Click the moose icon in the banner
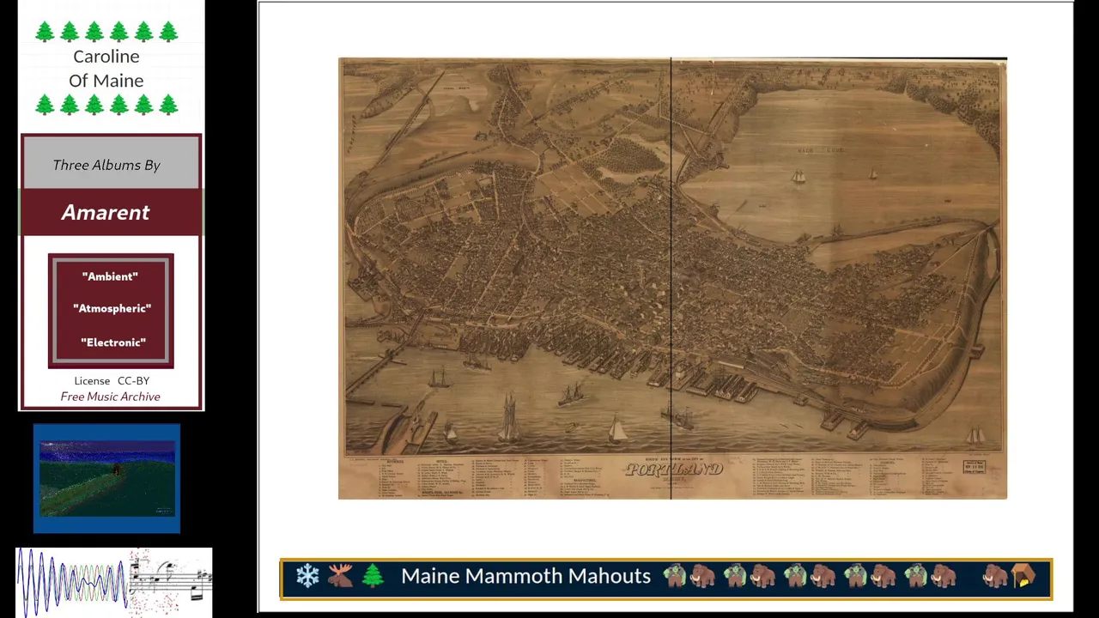 [x=340, y=576]
